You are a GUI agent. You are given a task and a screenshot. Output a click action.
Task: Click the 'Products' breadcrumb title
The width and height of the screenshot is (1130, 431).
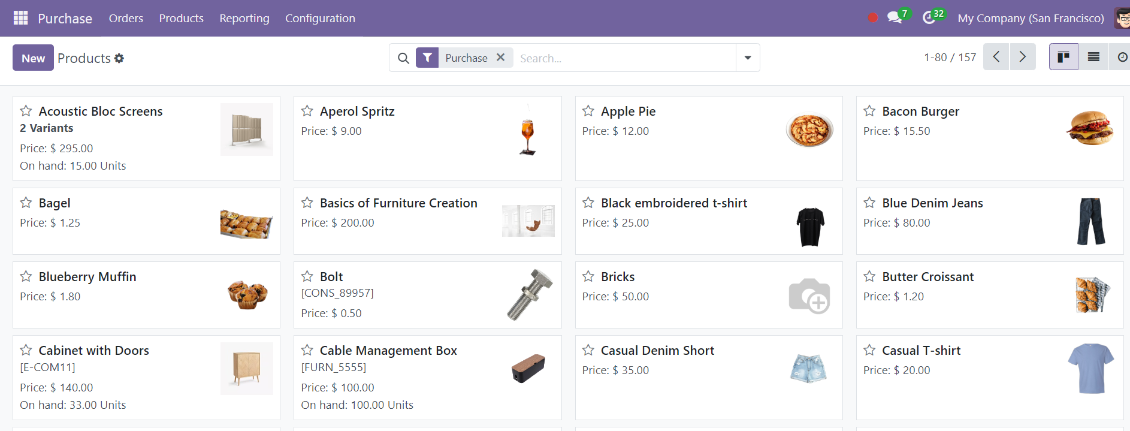coord(84,58)
